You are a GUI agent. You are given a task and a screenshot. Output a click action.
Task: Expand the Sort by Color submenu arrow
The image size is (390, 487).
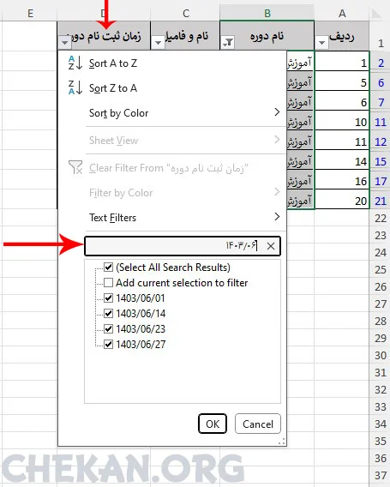(x=277, y=112)
